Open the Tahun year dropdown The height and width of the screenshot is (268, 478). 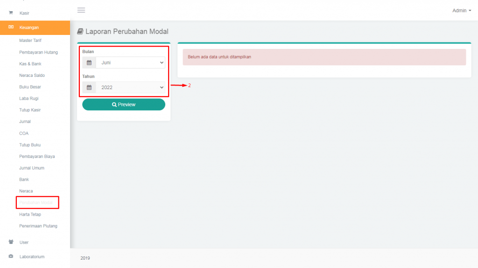coord(130,87)
